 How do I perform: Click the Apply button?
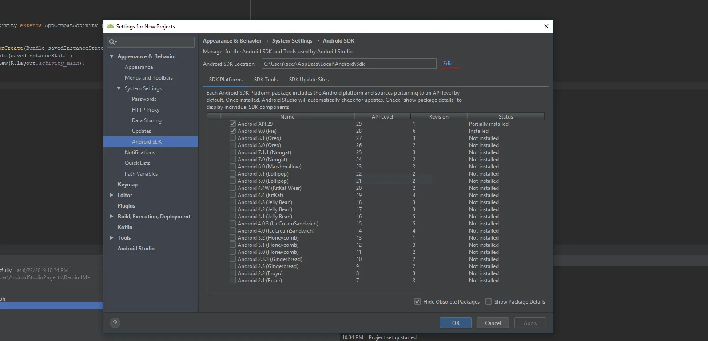pyautogui.click(x=530, y=323)
